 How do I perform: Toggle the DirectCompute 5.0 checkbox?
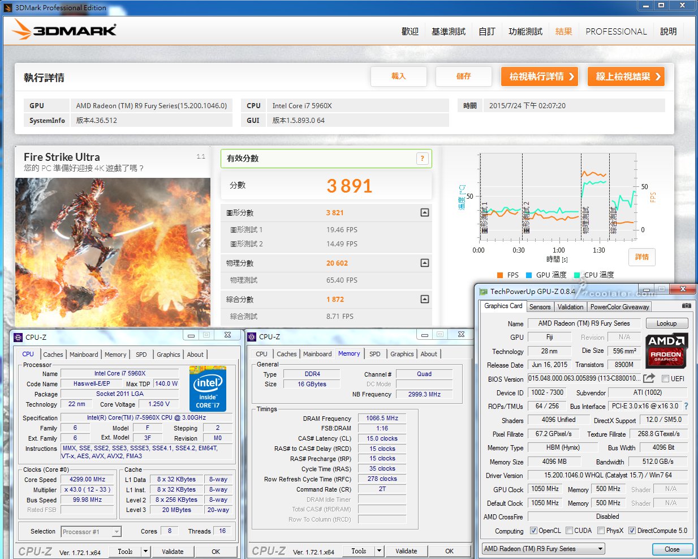(x=632, y=531)
